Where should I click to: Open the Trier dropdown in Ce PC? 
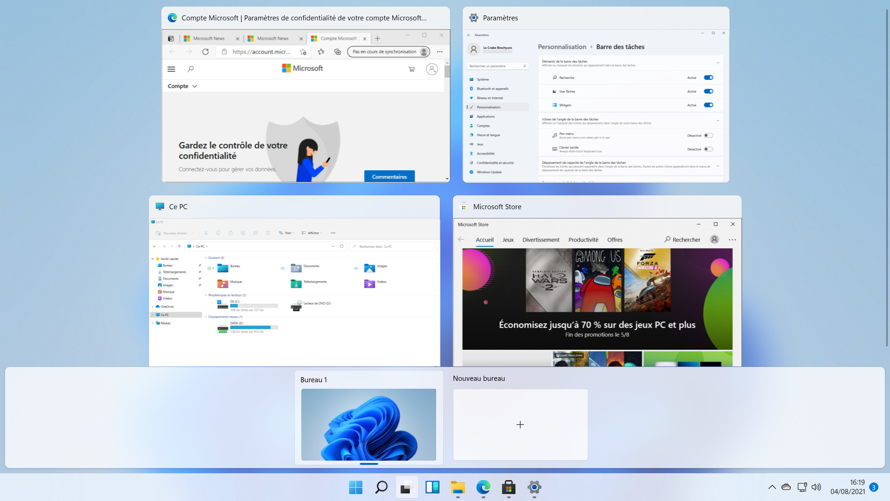click(x=286, y=233)
